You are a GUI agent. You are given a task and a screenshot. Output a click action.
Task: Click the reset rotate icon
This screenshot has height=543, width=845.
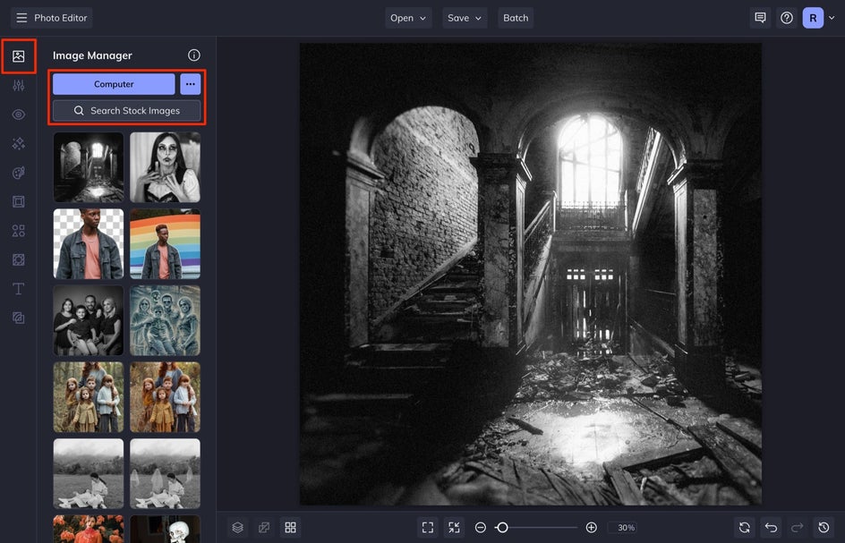744,528
